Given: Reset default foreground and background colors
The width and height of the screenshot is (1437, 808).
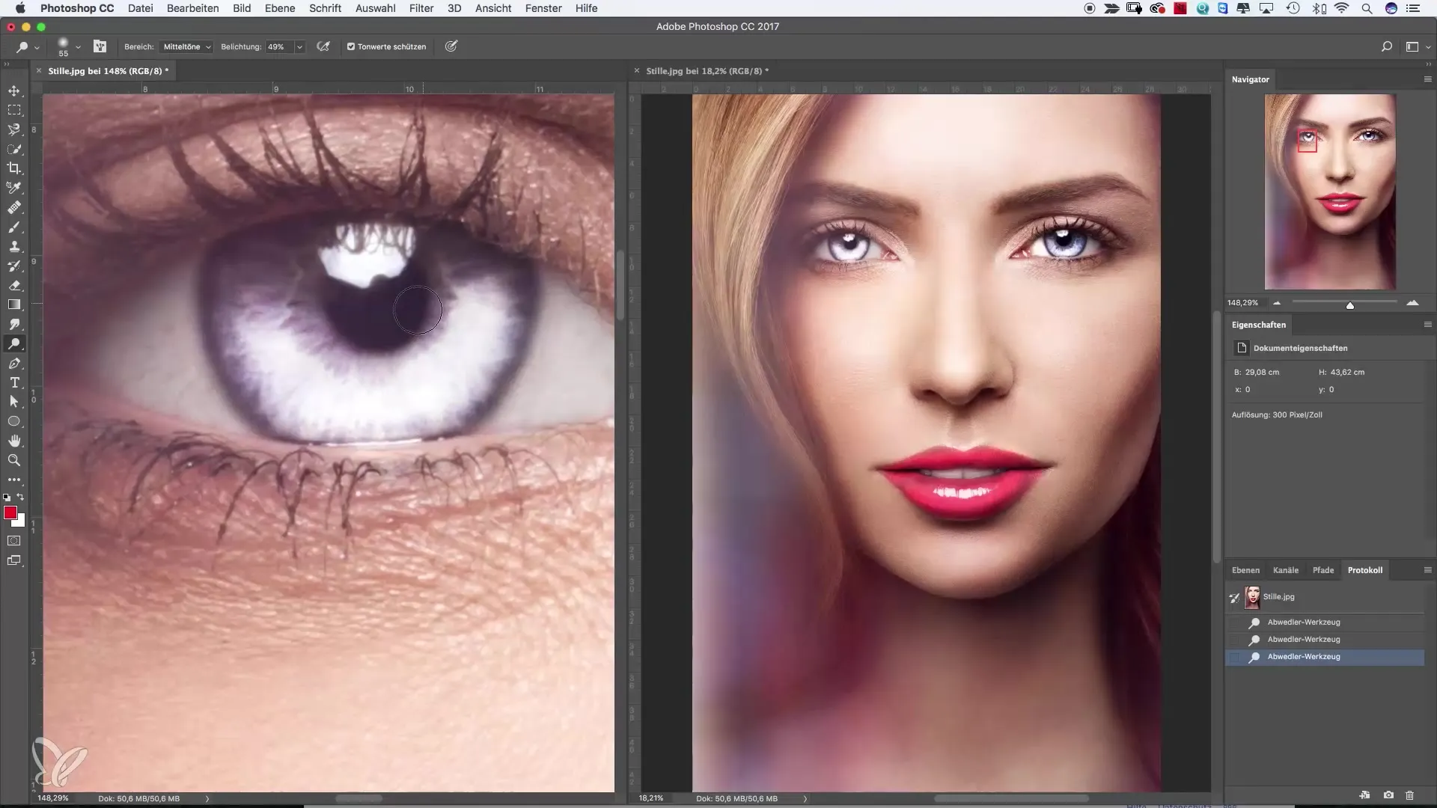Looking at the screenshot, I should 7,497.
